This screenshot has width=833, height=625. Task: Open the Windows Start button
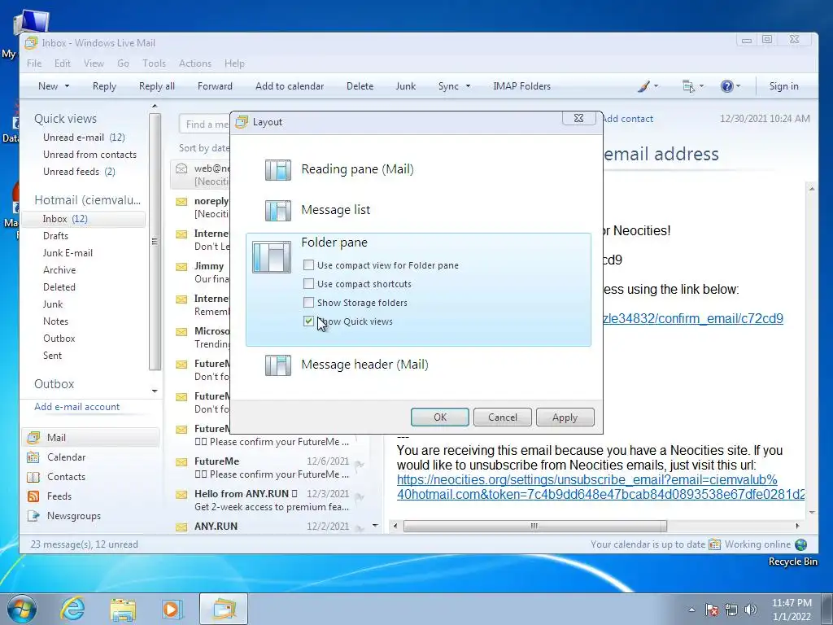(x=22, y=609)
